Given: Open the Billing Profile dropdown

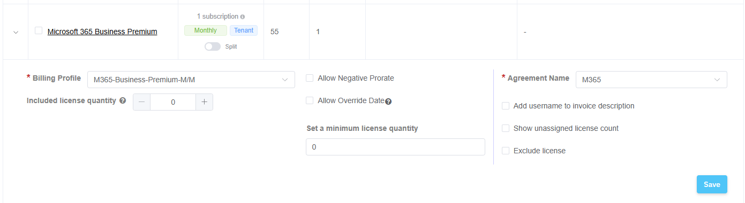Looking at the screenshot, I should tap(191, 80).
